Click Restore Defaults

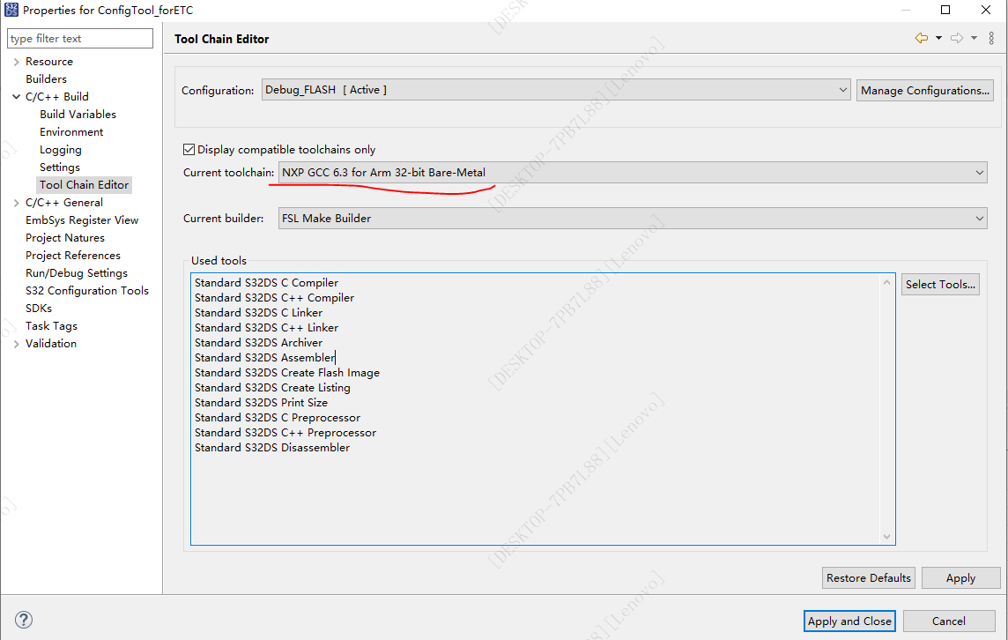868,577
